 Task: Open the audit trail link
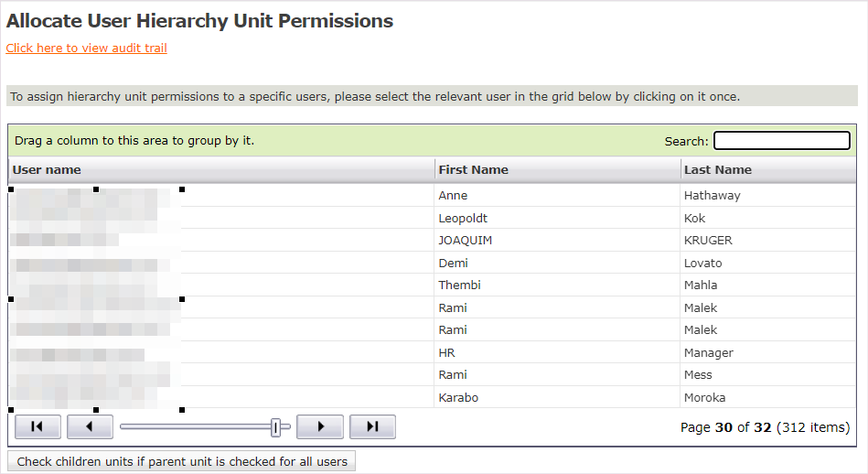coord(86,48)
